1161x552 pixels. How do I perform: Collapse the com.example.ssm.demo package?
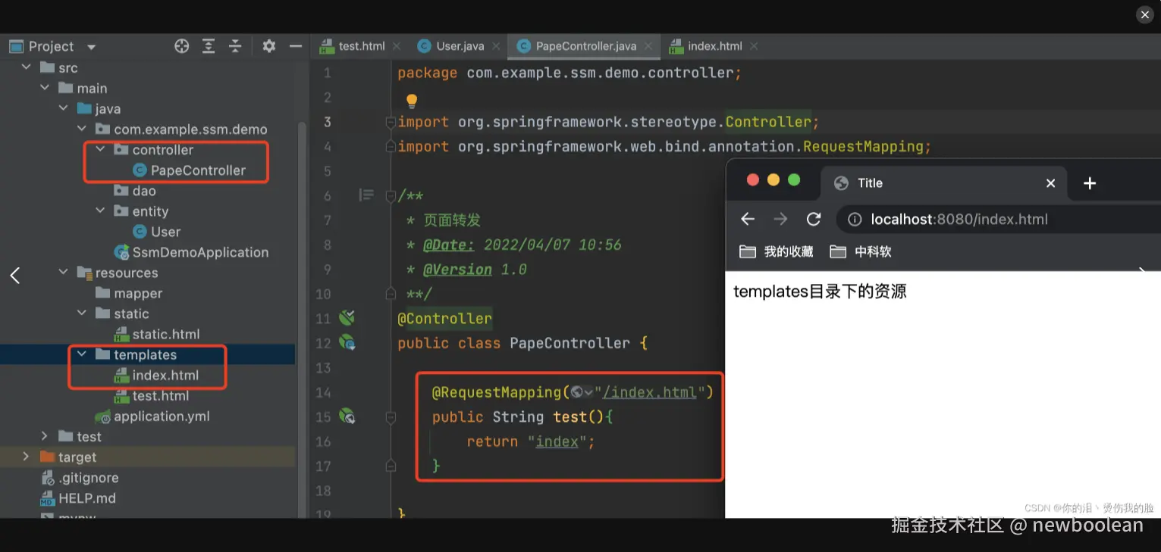(x=82, y=129)
